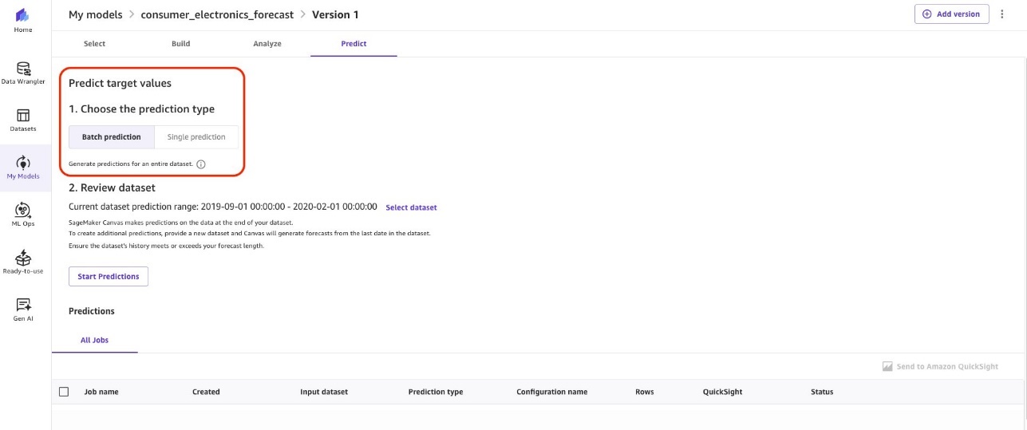The width and height of the screenshot is (1027, 430).
Task: Open consumer_electronics_forecast breadcrumb
Action: point(217,14)
